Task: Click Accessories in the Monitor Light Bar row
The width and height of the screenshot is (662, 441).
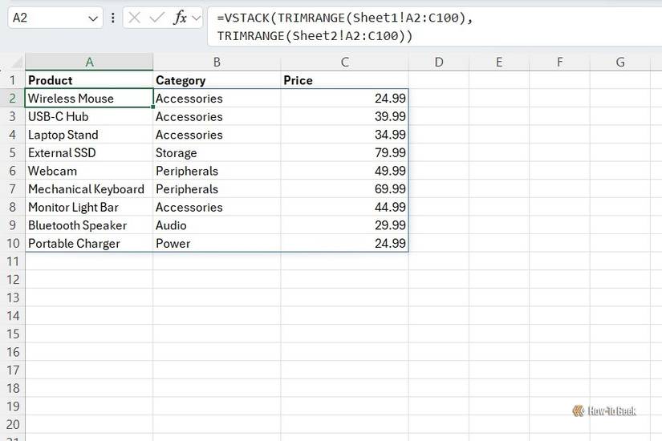Action: (217, 207)
